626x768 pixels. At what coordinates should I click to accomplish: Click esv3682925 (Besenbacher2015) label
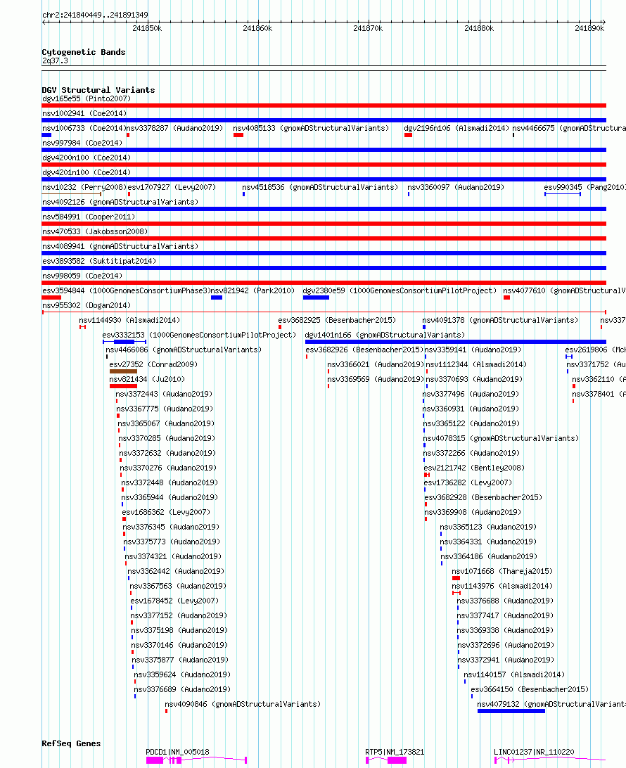[337, 320]
